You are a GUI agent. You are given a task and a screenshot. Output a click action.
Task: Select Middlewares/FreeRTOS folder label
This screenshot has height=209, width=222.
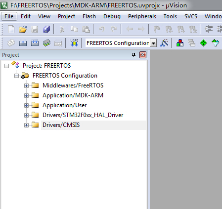click(73, 85)
